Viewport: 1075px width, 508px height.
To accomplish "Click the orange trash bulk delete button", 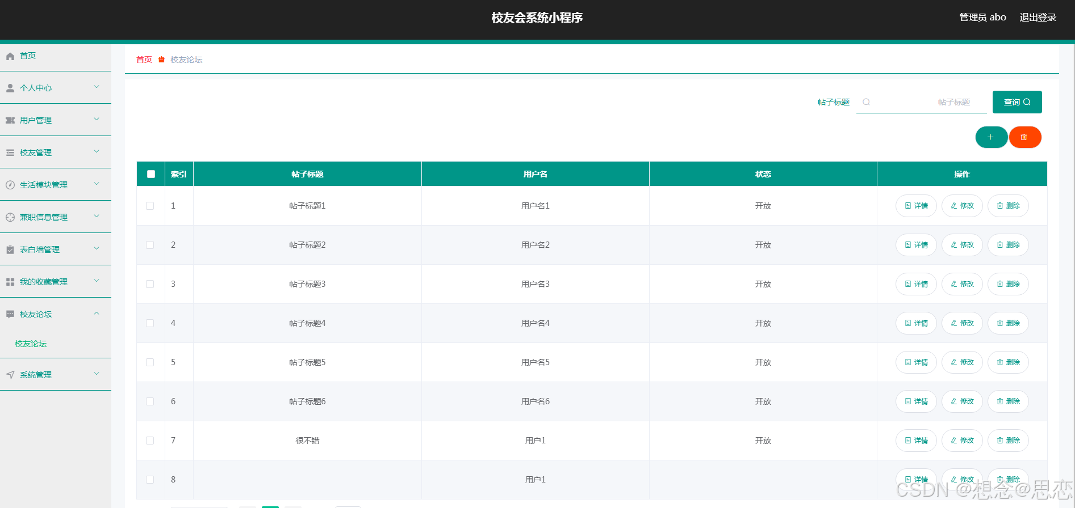I will pyautogui.click(x=1024, y=137).
